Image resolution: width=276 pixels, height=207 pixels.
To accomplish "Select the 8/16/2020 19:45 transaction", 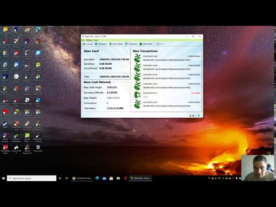I will click(167, 104).
